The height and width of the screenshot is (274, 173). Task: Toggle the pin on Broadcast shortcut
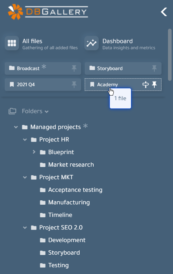click(x=74, y=68)
